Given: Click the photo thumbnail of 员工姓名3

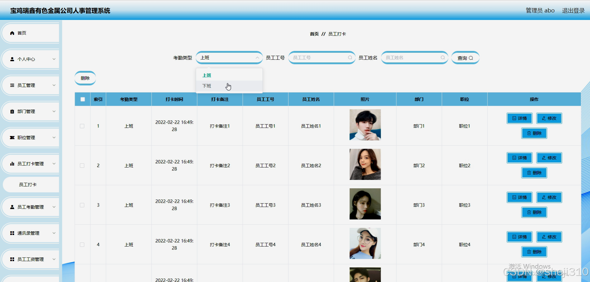Looking at the screenshot, I should point(365,204).
